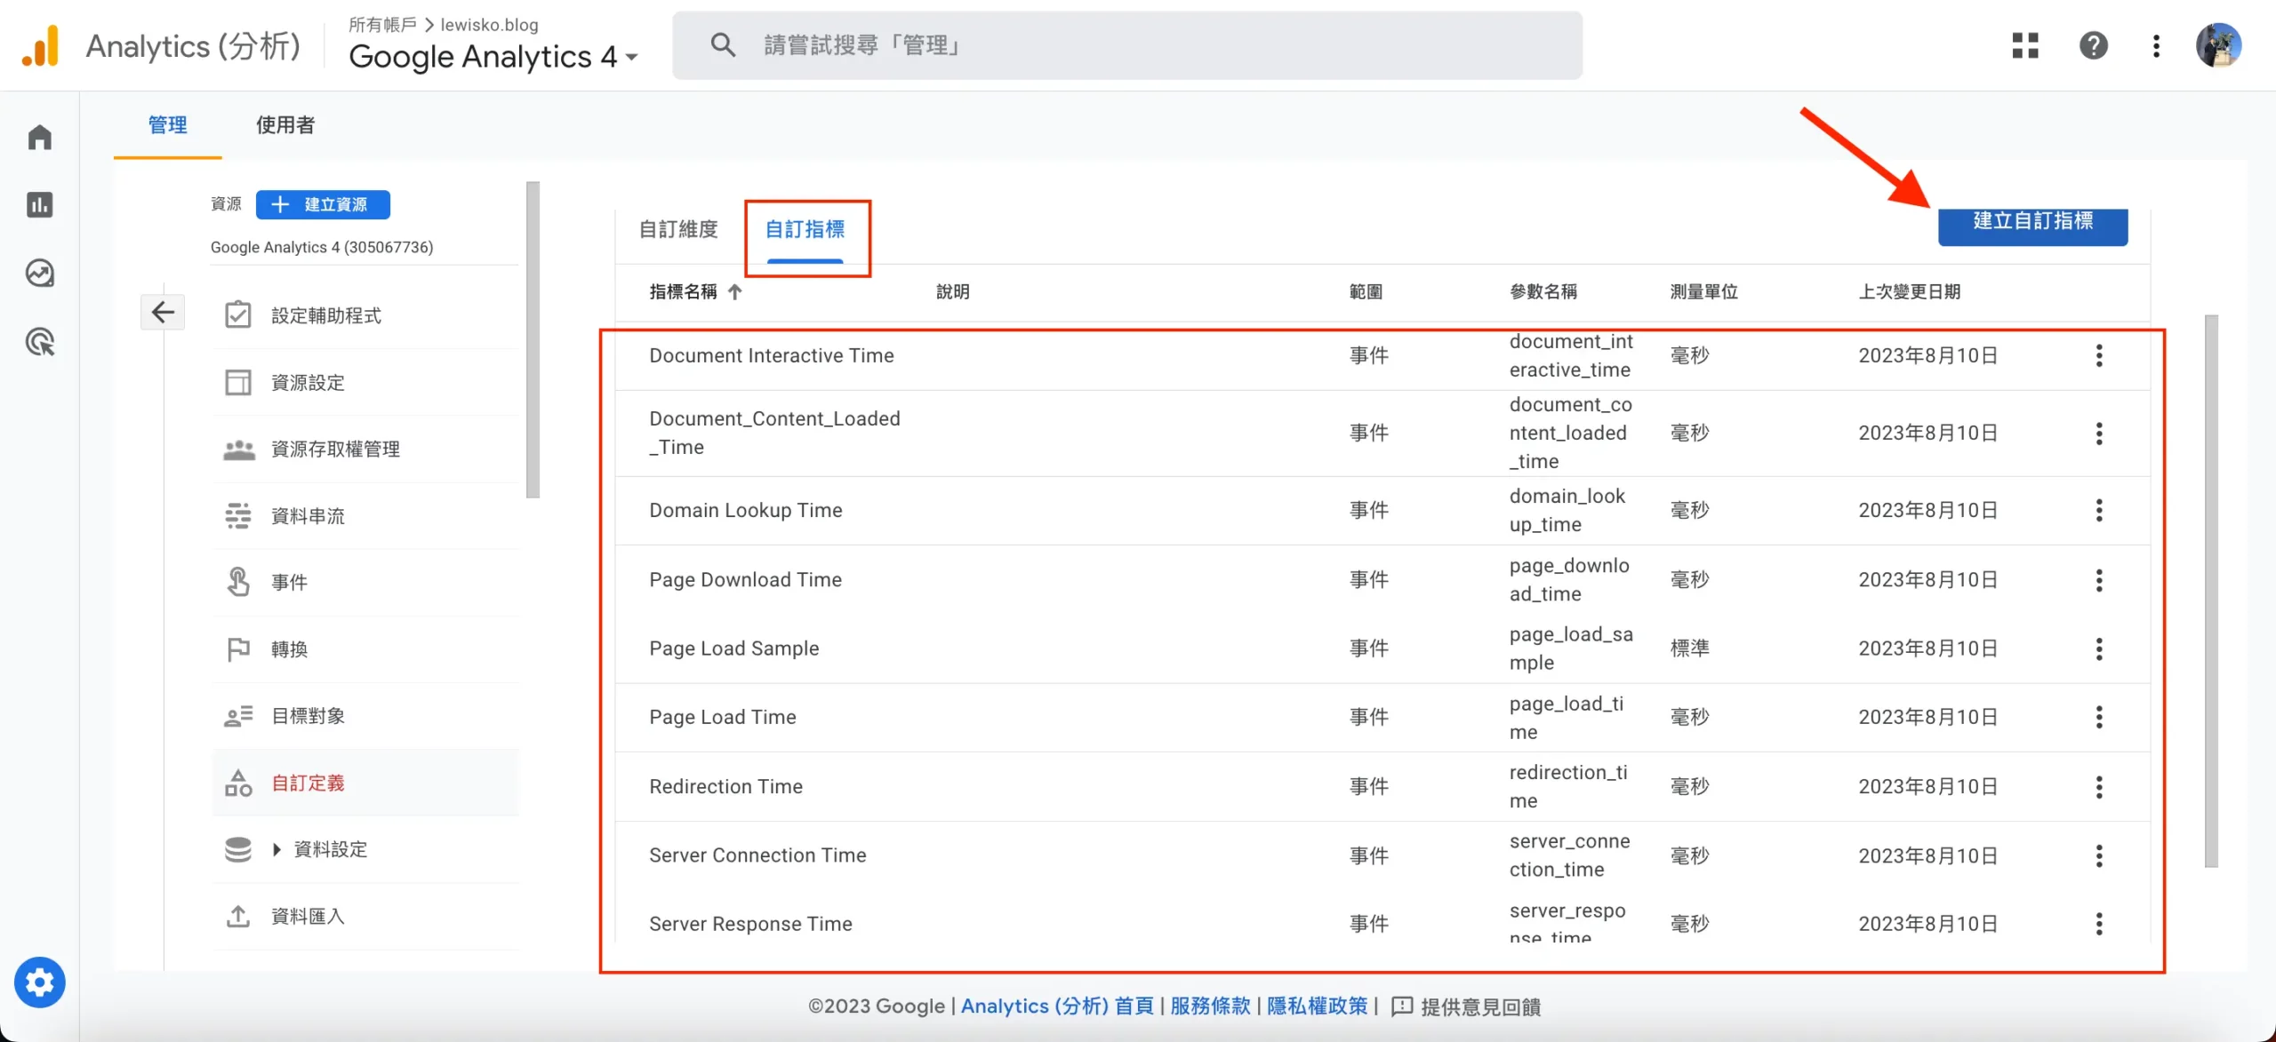Screen dimensions: 2276x1042
Task: Open row menu for Server Response Time
Action: tap(2099, 924)
